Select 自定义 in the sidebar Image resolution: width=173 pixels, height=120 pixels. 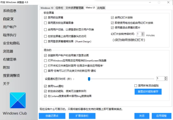8,19
